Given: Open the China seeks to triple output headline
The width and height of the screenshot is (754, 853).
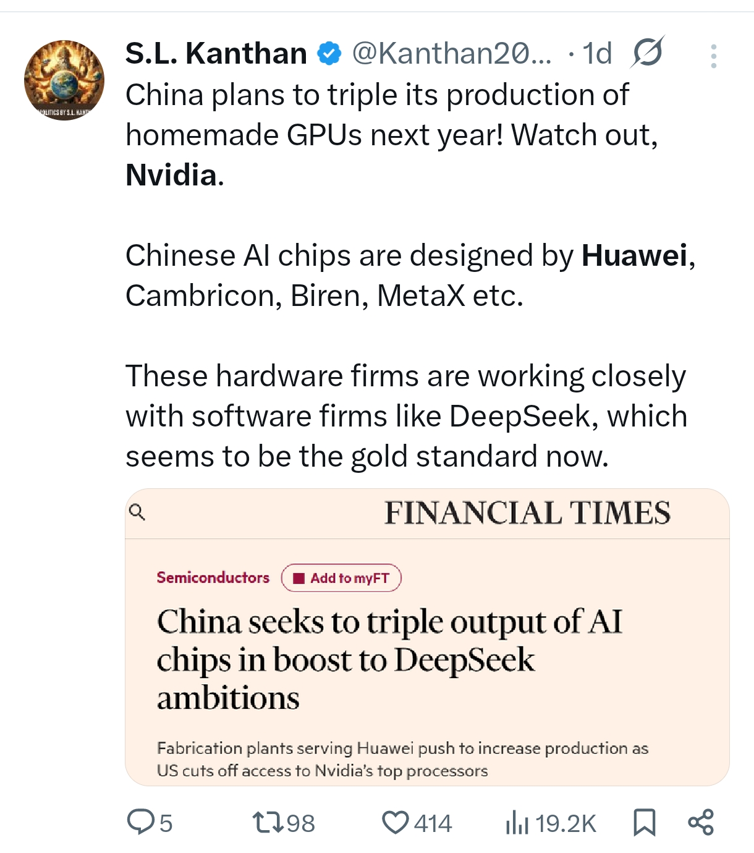Looking at the screenshot, I should click(x=389, y=660).
